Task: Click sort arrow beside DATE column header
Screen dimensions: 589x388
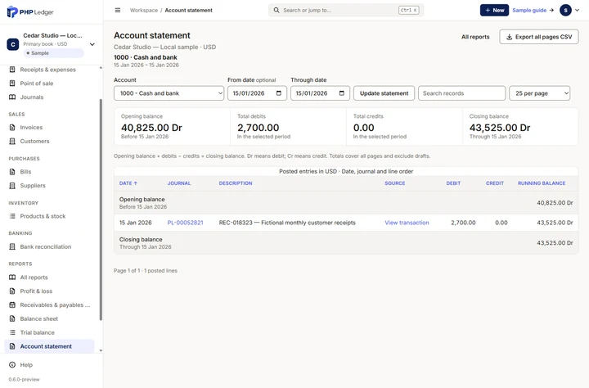Action: point(135,183)
